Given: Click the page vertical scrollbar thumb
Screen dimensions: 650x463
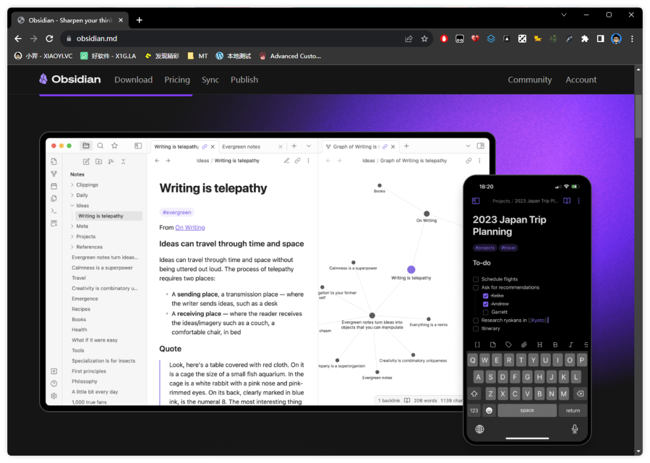Looking at the screenshot, I should 639,117.
